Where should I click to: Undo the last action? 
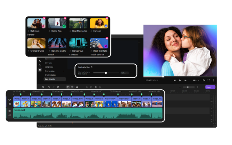pyautogui.click(x=49, y=87)
